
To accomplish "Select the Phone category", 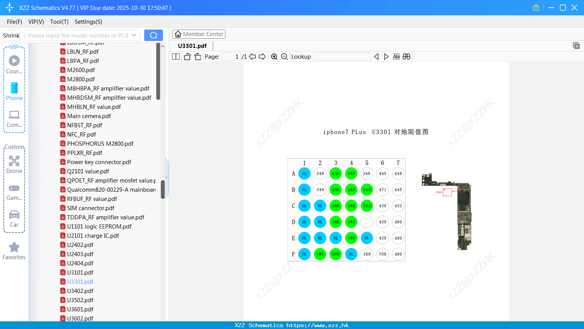I will click(14, 92).
